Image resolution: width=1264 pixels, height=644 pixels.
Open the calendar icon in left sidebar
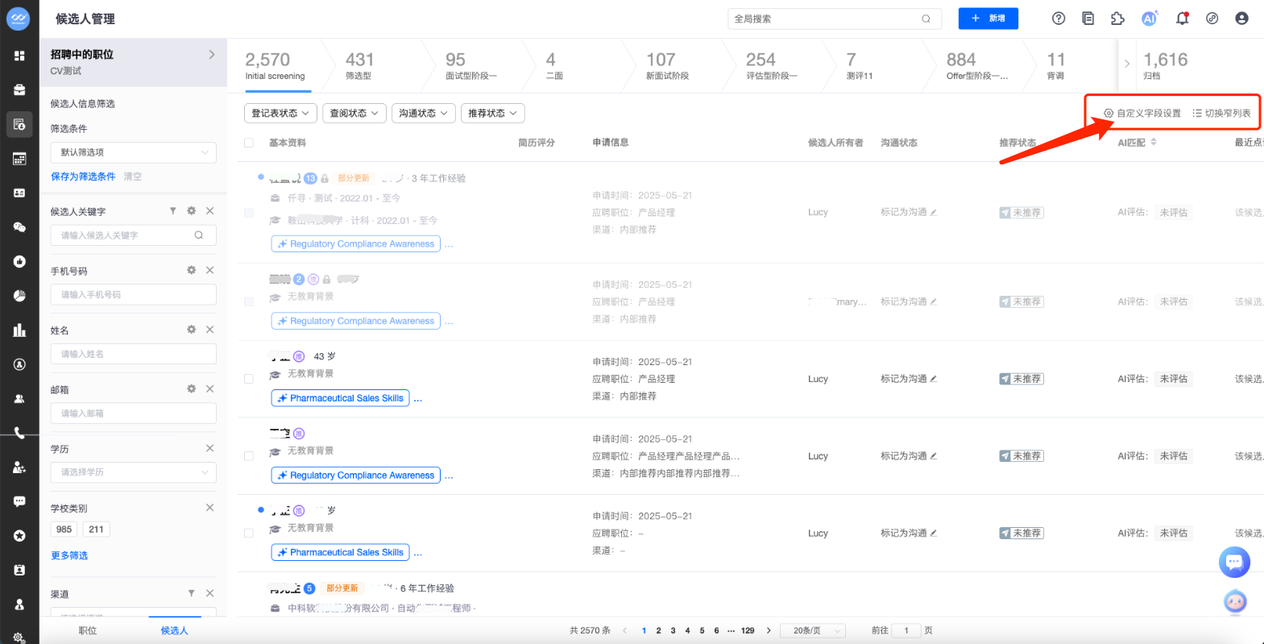pyautogui.click(x=19, y=159)
